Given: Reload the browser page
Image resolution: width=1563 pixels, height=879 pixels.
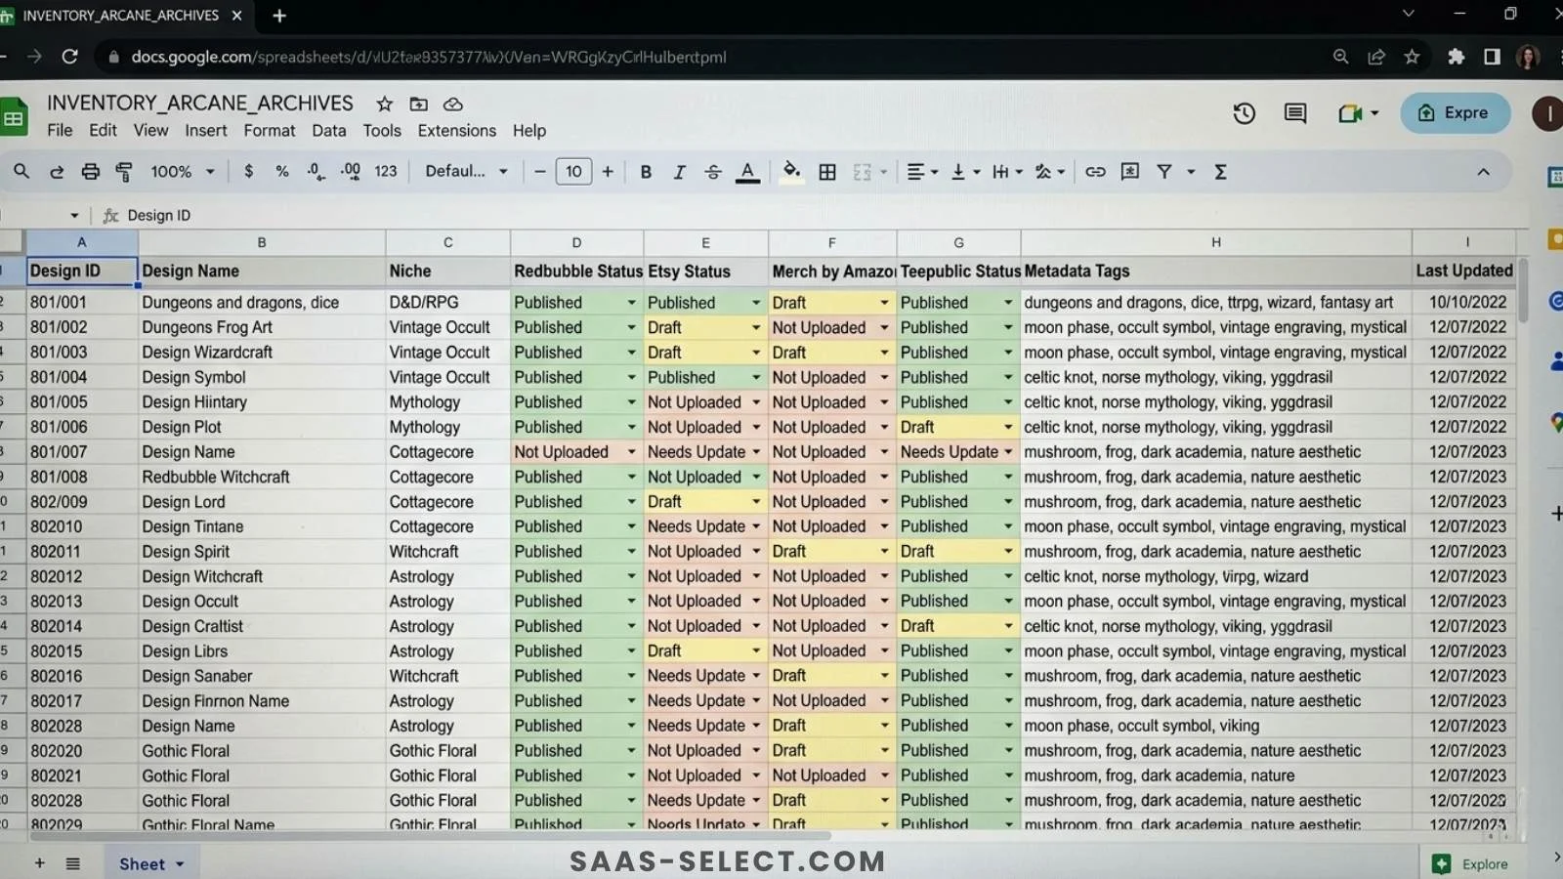Looking at the screenshot, I should tap(69, 57).
